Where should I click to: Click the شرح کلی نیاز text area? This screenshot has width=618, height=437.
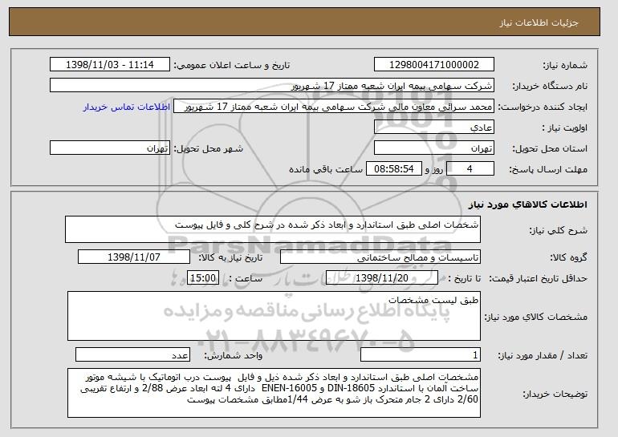pyautogui.click(x=273, y=229)
